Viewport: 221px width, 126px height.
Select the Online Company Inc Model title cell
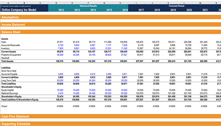(19, 10)
